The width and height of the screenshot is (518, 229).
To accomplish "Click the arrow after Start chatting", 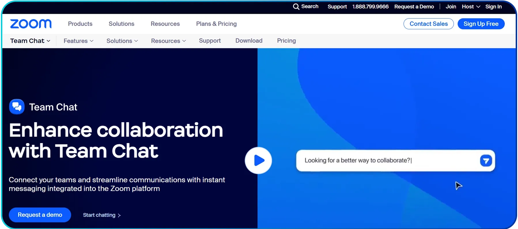I will click(119, 215).
